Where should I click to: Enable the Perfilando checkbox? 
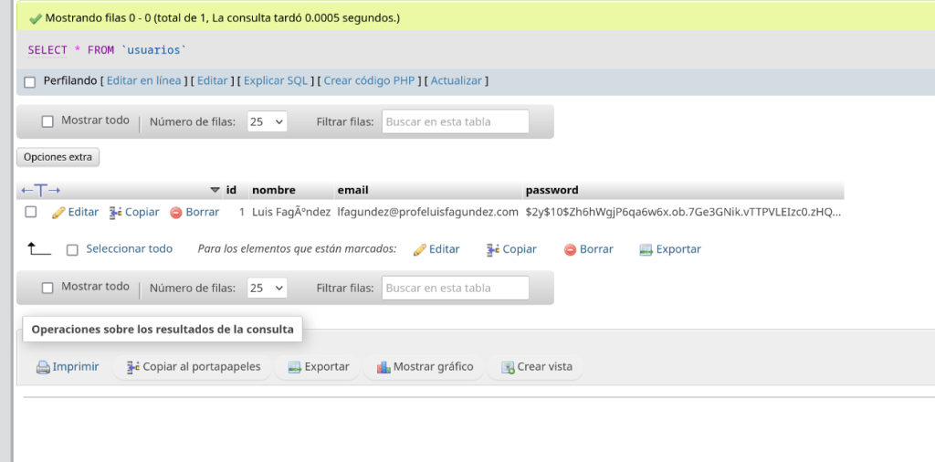29,82
